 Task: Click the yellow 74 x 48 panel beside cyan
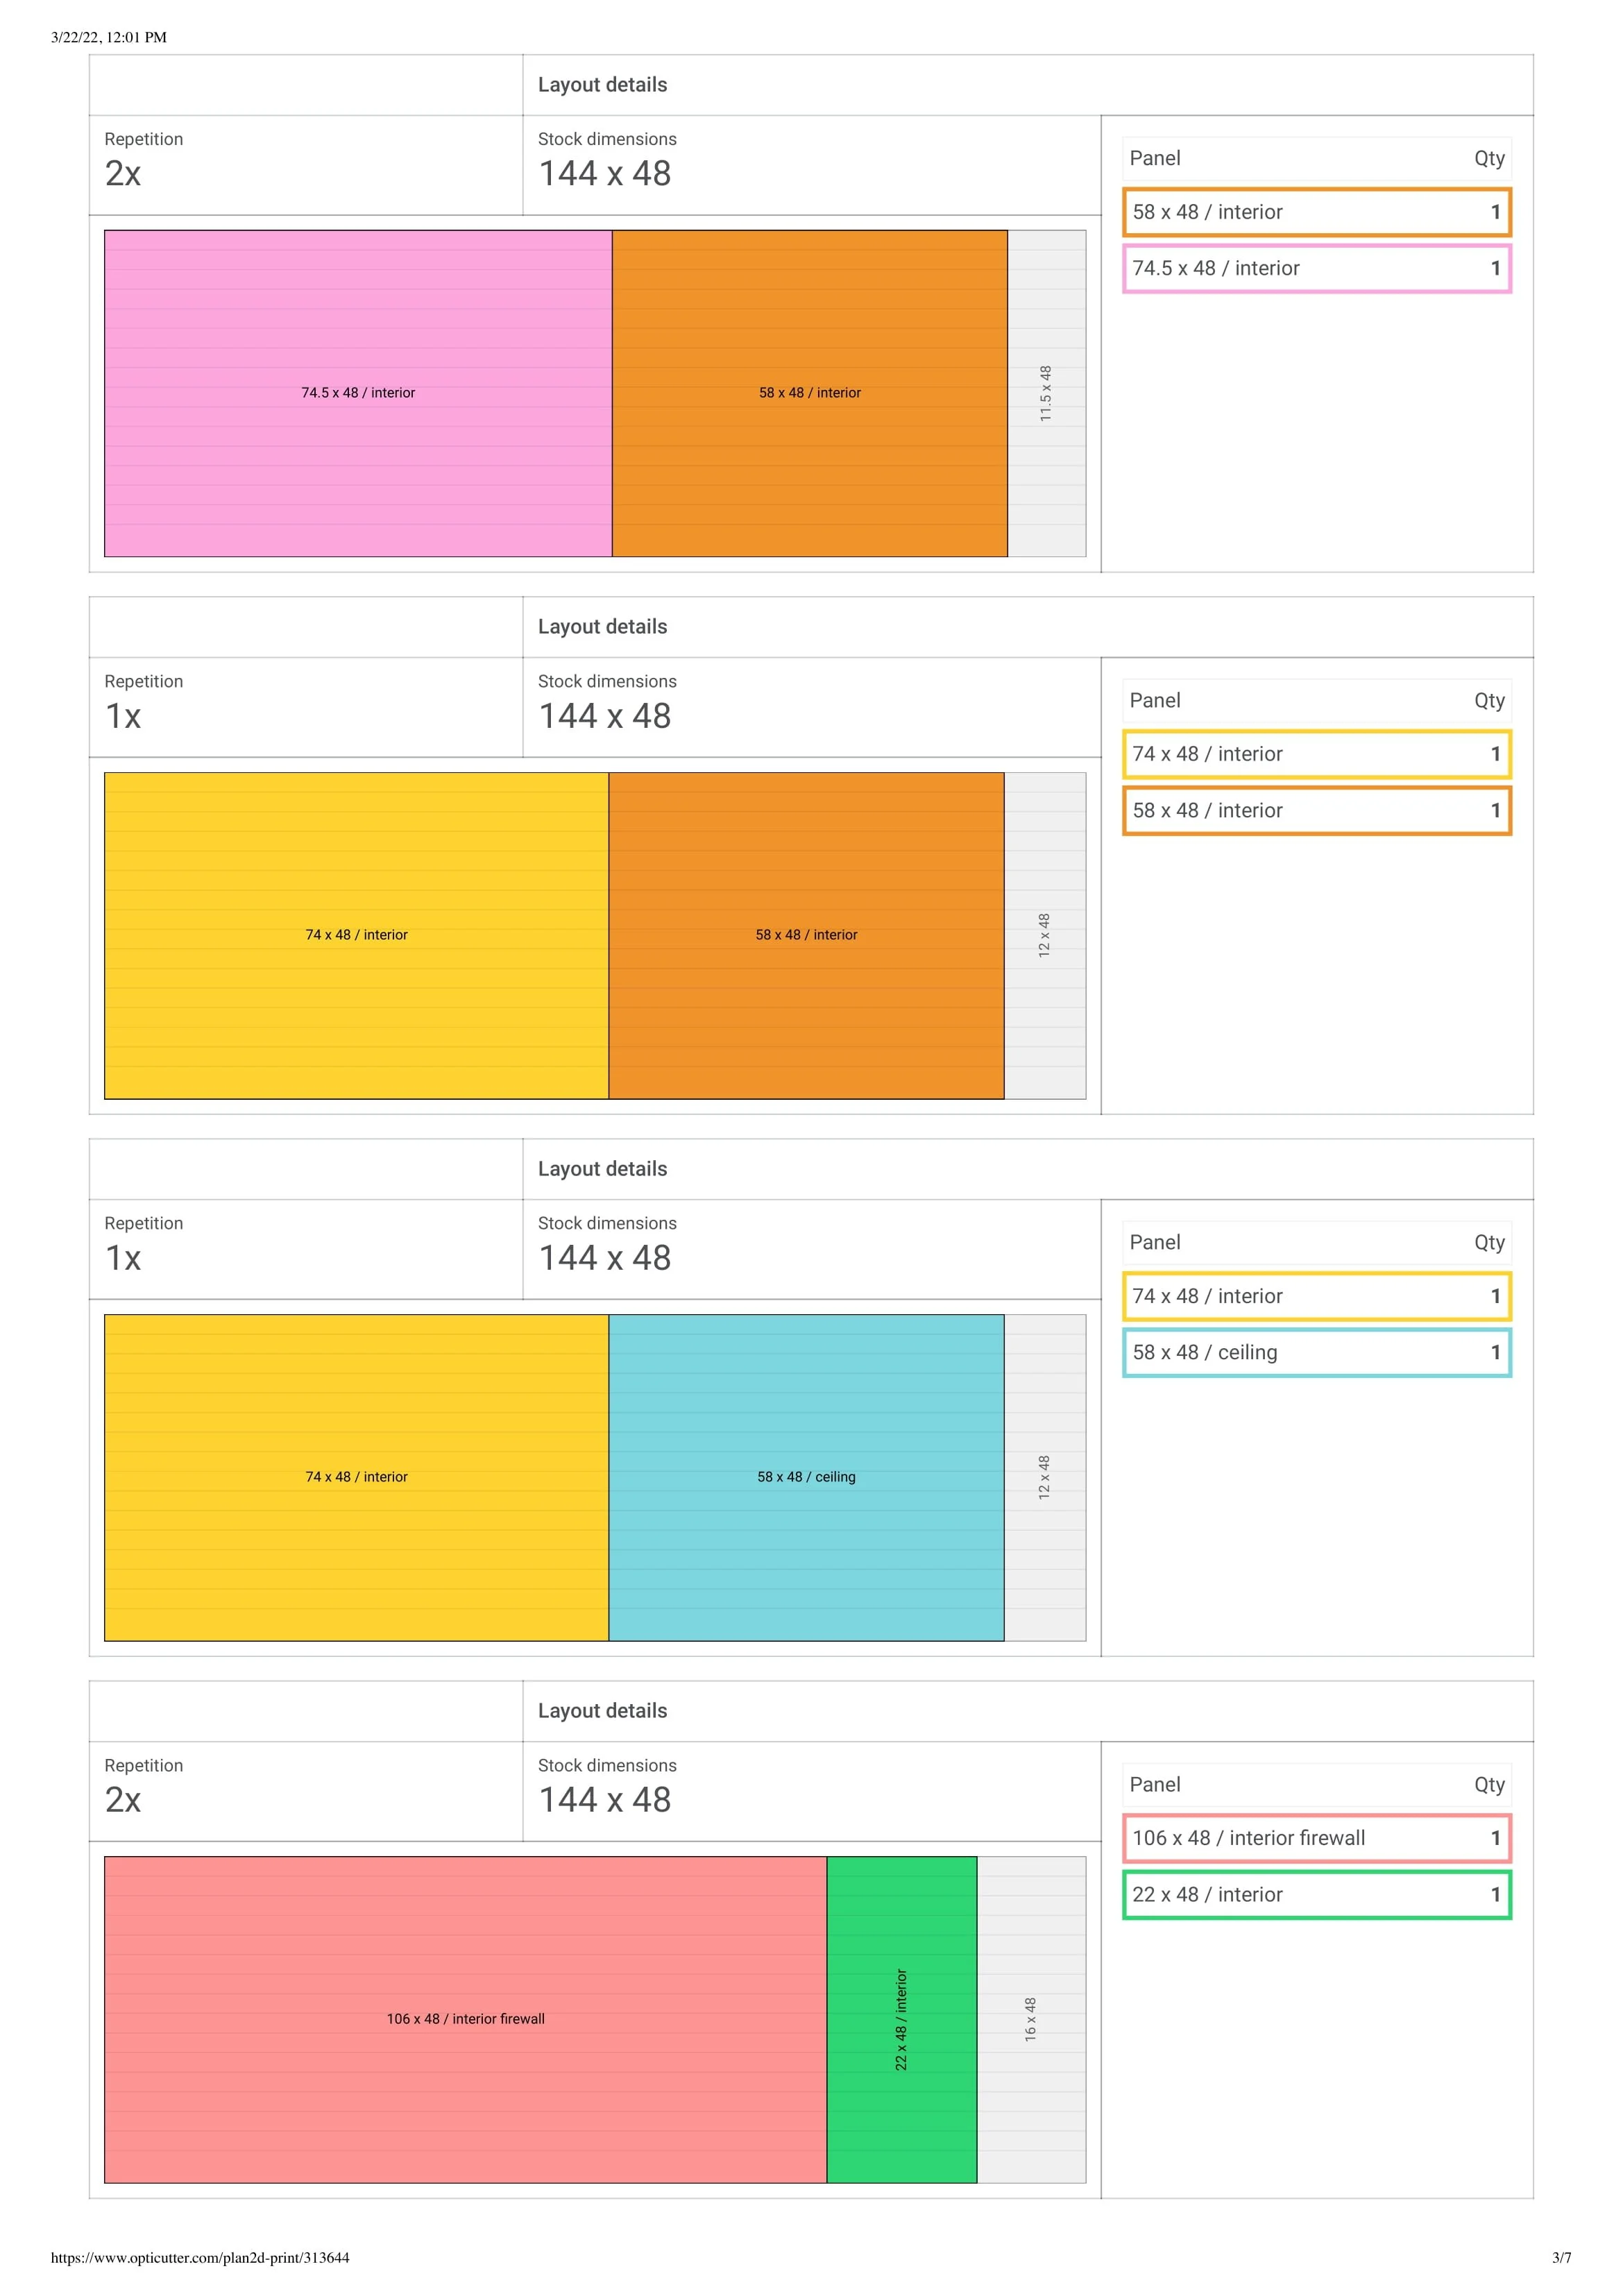click(x=356, y=1477)
